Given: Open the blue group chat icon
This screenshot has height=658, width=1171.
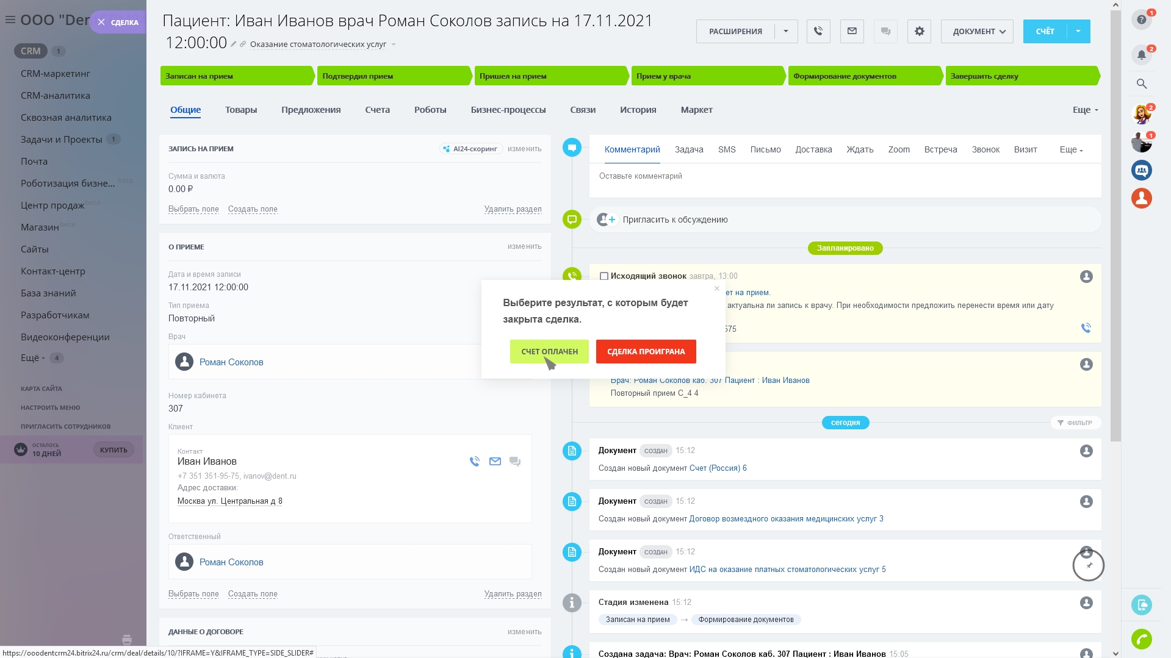Looking at the screenshot, I should [x=1142, y=170].
